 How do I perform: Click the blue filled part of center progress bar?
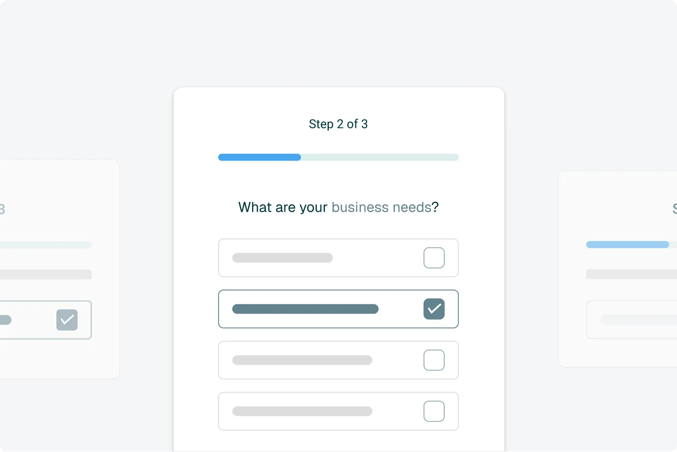259,157
